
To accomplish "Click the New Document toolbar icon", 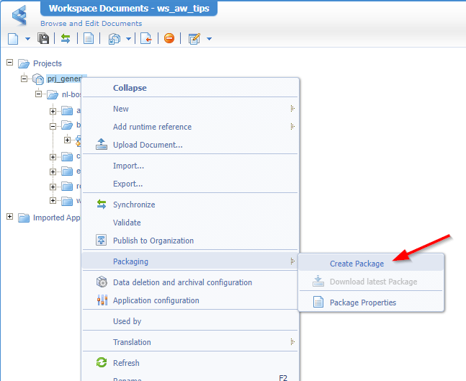I will click(13, 38).
